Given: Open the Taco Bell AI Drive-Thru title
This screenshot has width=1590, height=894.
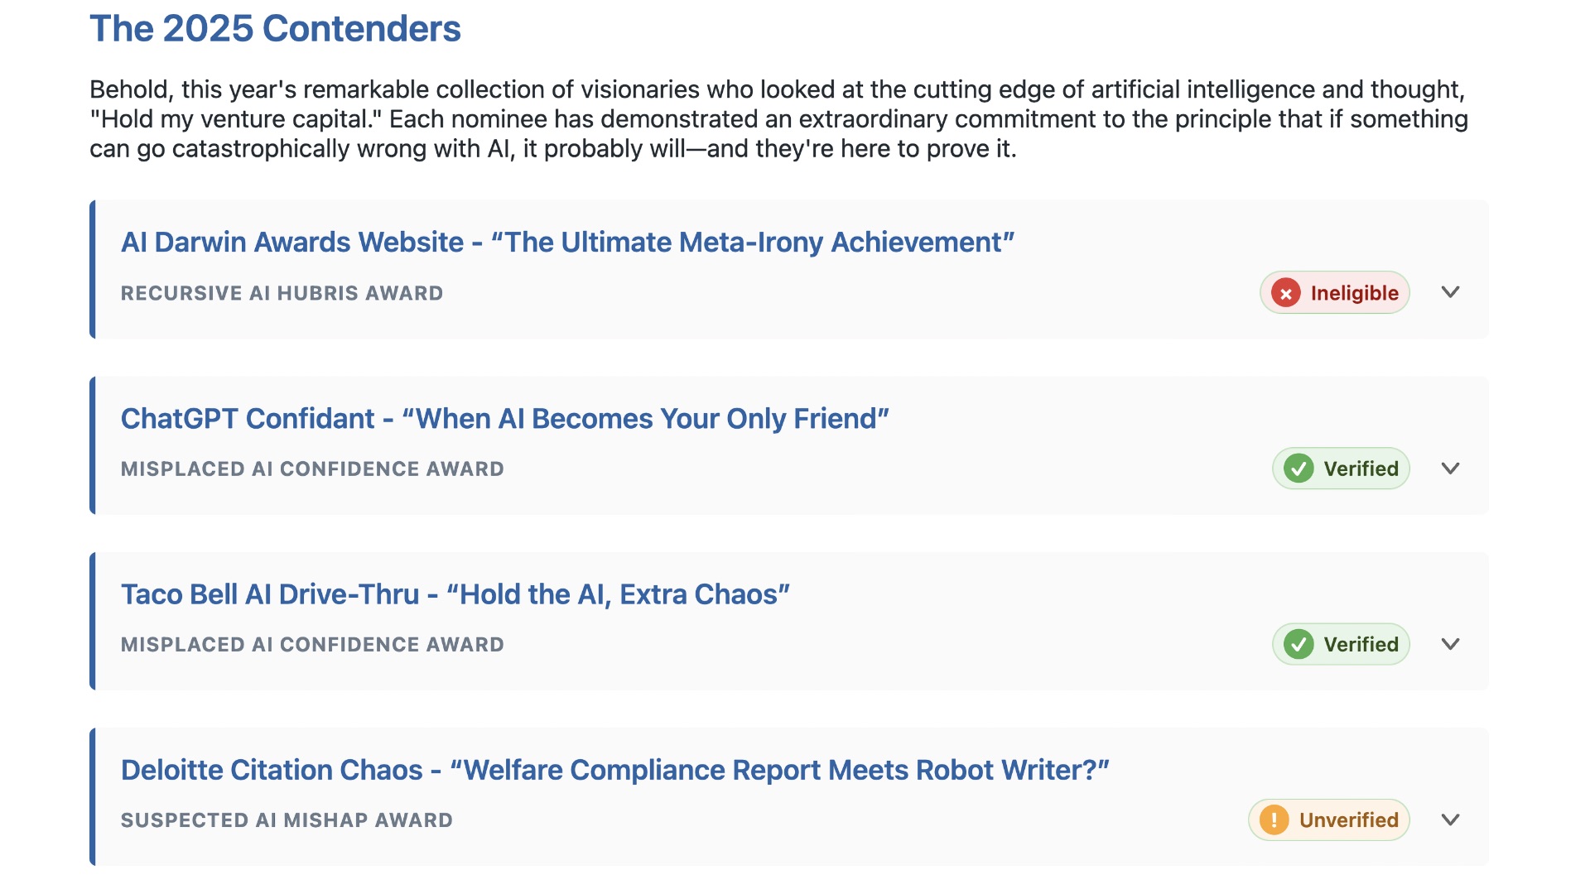Looking at the screenshot, I should (455, 594).
